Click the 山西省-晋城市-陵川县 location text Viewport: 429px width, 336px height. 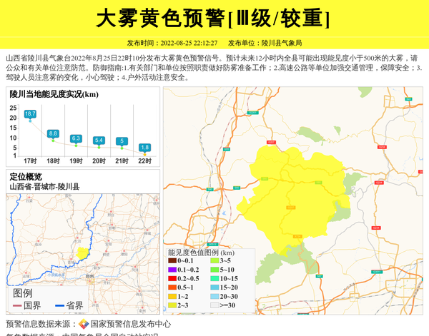[44, 186]
